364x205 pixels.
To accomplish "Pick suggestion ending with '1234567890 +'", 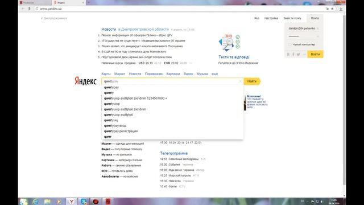I will [172, 99].
